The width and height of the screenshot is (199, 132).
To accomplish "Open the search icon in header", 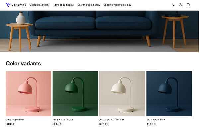I will (x=173, y=5).
